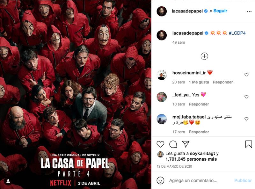Like _fed_ya_'s comment heart
The width and height of the screenshot is (255, 189).
(246, 97)
